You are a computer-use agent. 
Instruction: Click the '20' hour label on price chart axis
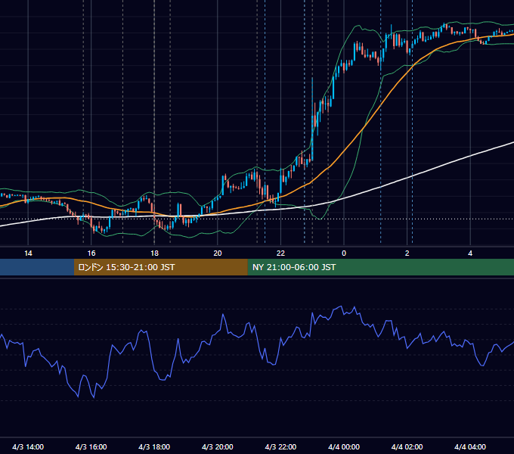(218, 253)
